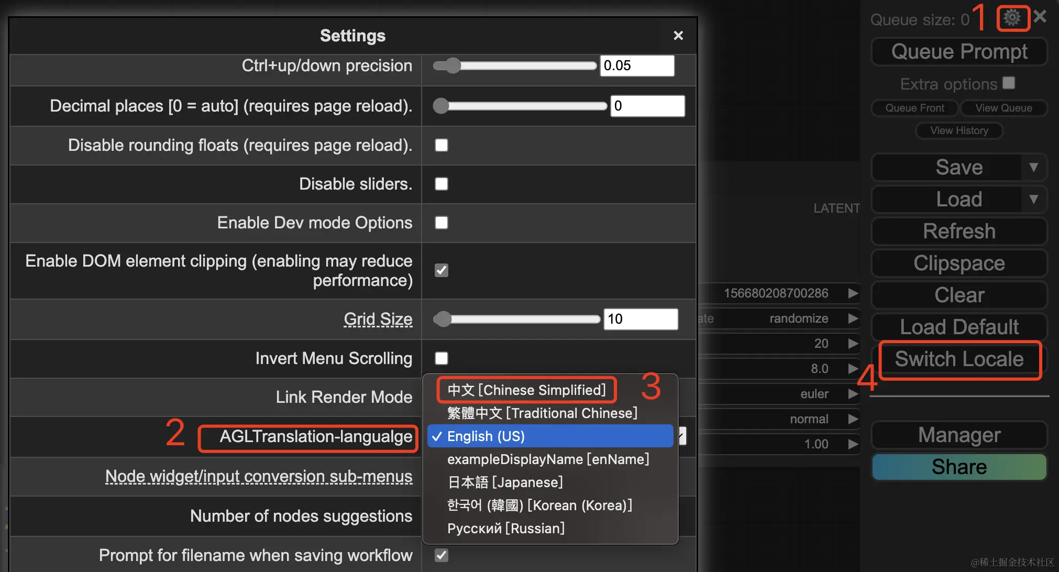Pick 日本語 [Japanese] in the language list
This screenshot has height=572, width=1059.
[x=505, y=482]
